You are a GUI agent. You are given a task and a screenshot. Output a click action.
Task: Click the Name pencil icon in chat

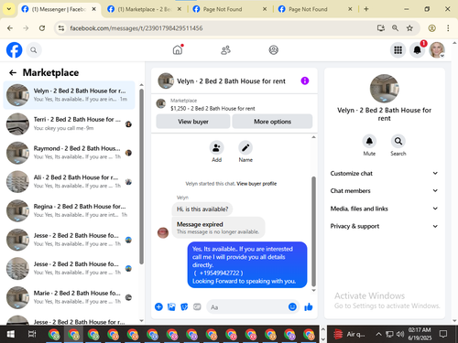[245, 148]
